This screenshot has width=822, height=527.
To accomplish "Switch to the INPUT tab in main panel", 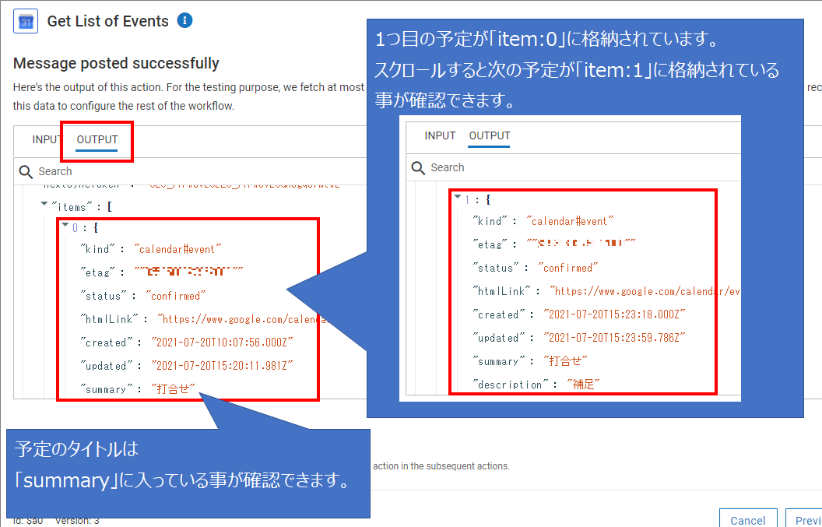I will coord(46,140).
